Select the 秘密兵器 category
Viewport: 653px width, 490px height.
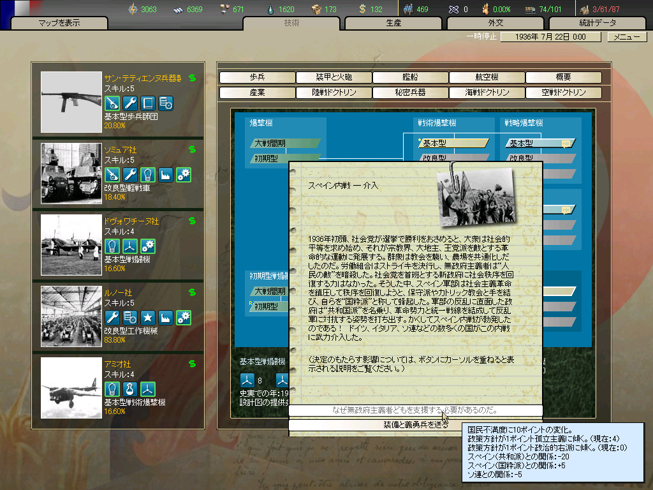click(410, 93)
